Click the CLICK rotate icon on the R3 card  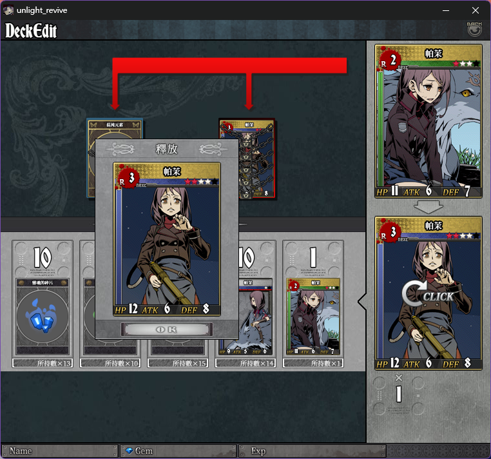(x=427, y=293)
